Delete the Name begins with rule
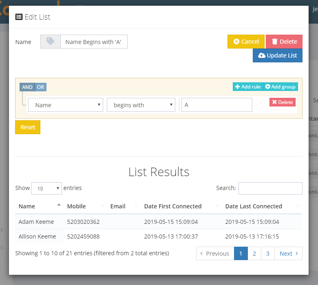318x285 pixels. [x=283, y=102]
